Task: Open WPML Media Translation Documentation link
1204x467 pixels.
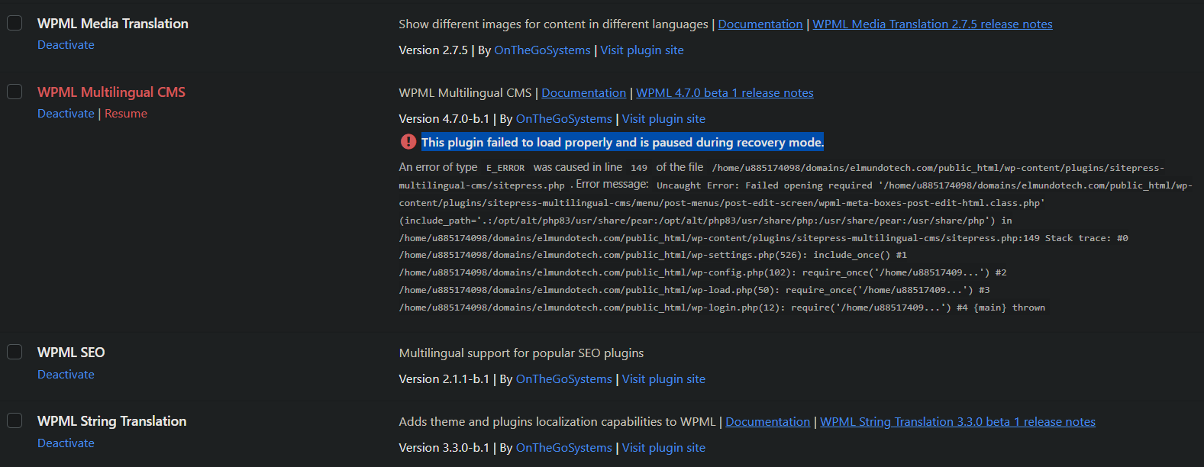Action: point(760,24)
